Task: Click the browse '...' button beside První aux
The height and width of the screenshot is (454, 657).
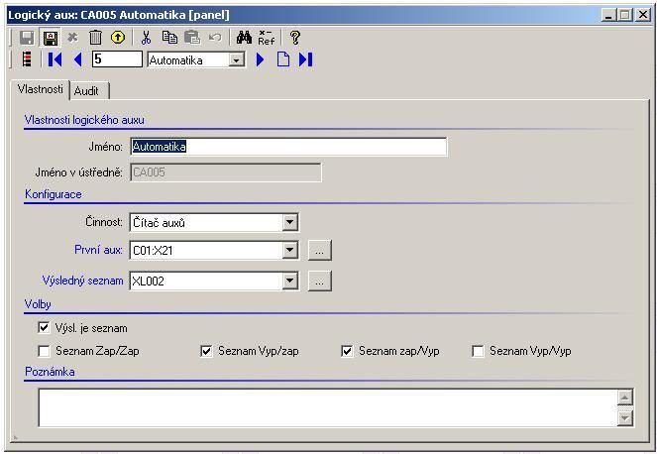Action: tap(318, 251)
